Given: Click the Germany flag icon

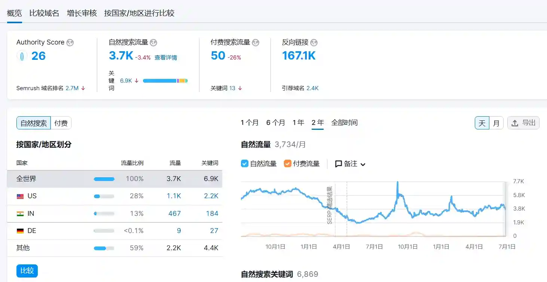Looking at the screenshot, I should 20,231.
